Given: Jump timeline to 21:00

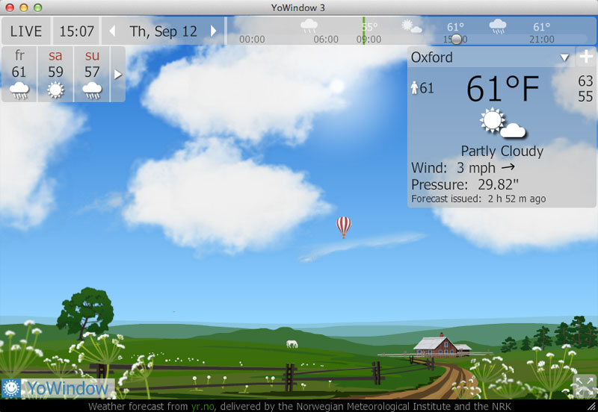Looking at the screenshot, I should point(541,40).
